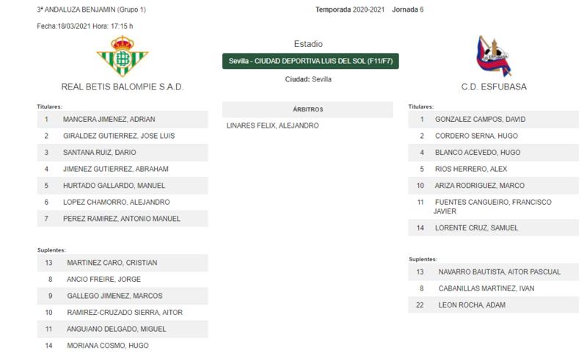
Task: Select player ARIZA RODRIGUEZ, MARCO
Action: (493, 186)
